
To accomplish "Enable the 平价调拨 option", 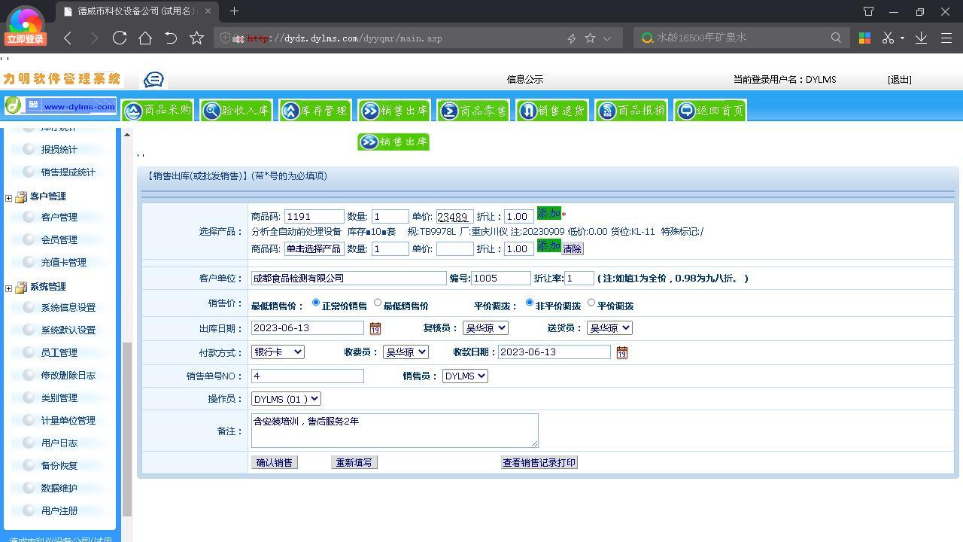I will (x=591, y=303).
